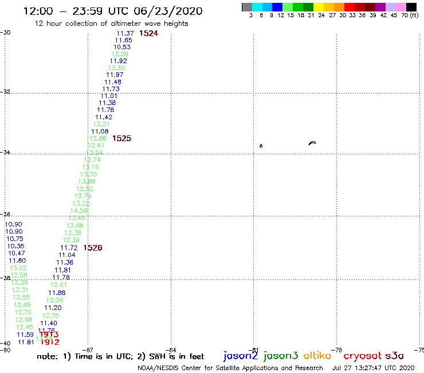
Task: Click the 13.88 wave height
Action: click(x=87, y=181)
